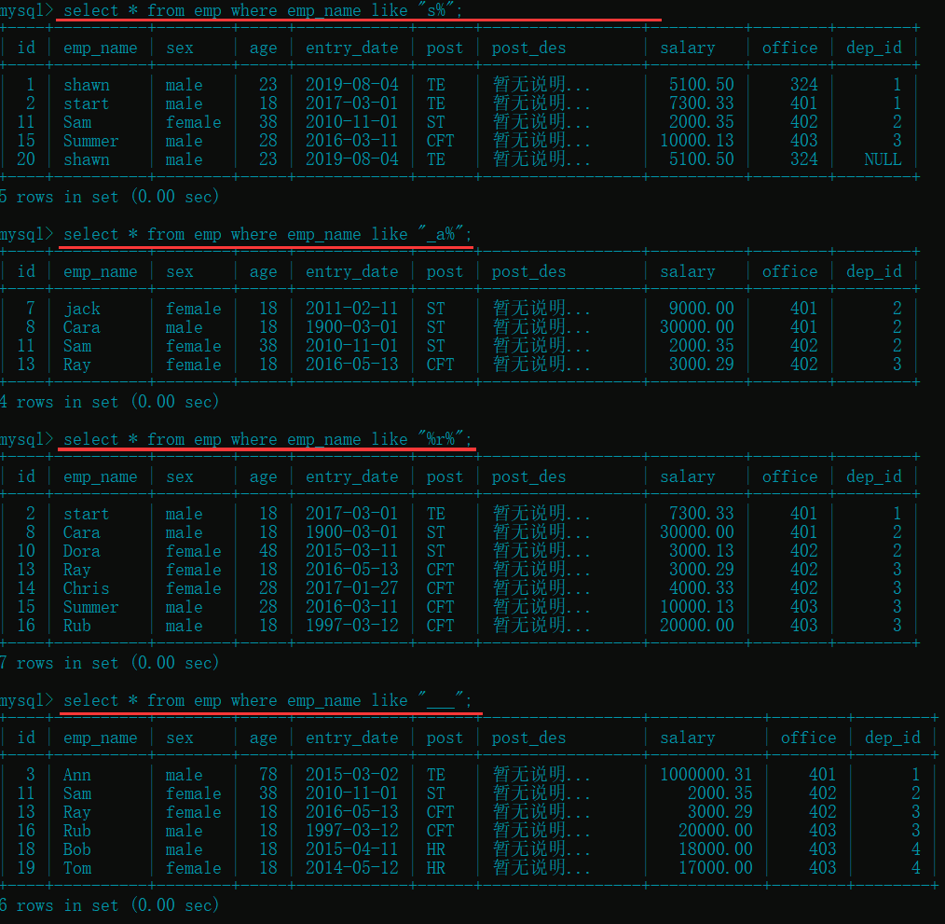Click the query ending with like "s%"
The height and width of the screenshot is (924, 945).
click(x=263, y=10)
